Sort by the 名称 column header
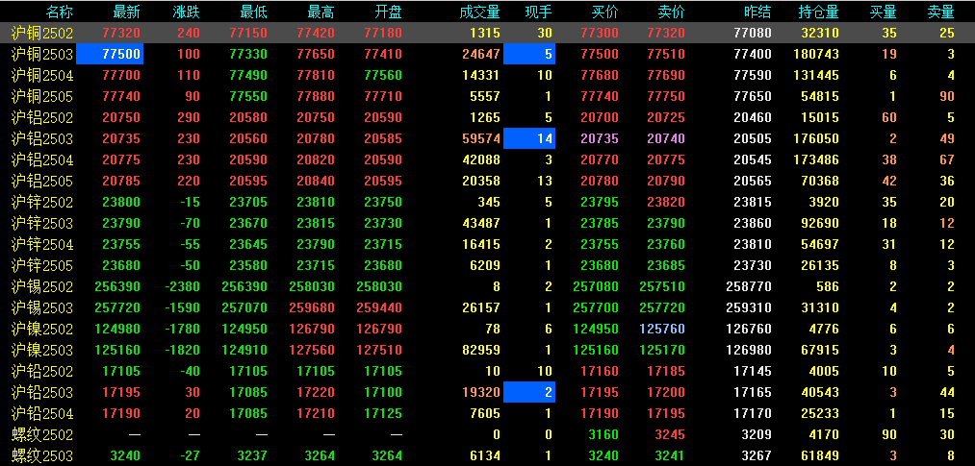 (60, 12)
